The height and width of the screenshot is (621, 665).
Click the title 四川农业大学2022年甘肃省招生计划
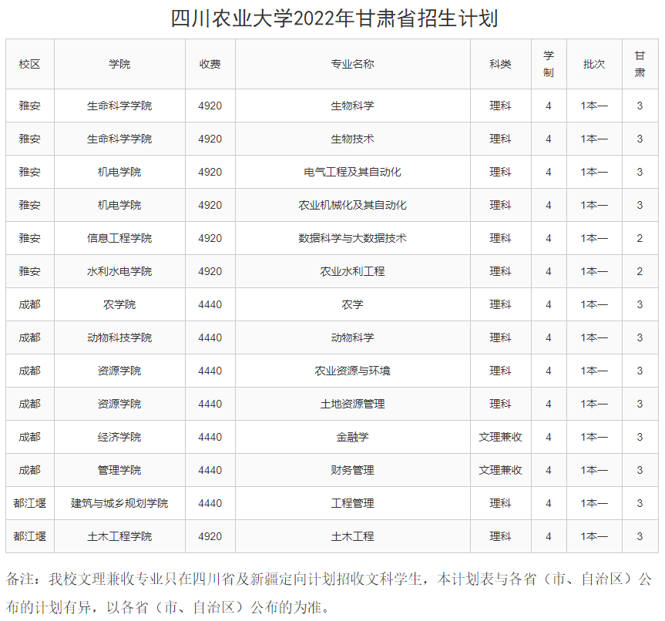pyautogui.click(x=334, y=18)
